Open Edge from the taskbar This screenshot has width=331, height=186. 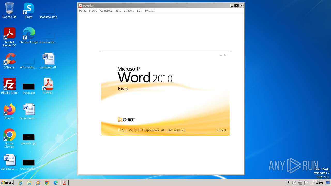[x=56, y=183]
